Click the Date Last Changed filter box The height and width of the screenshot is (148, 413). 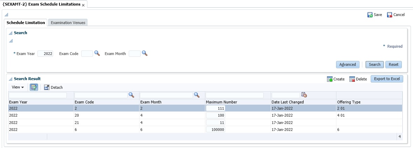click(286, 95)
